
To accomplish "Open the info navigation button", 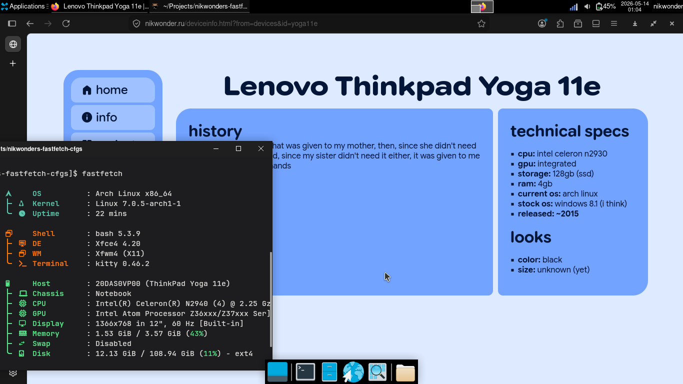I will click(113, 117).
